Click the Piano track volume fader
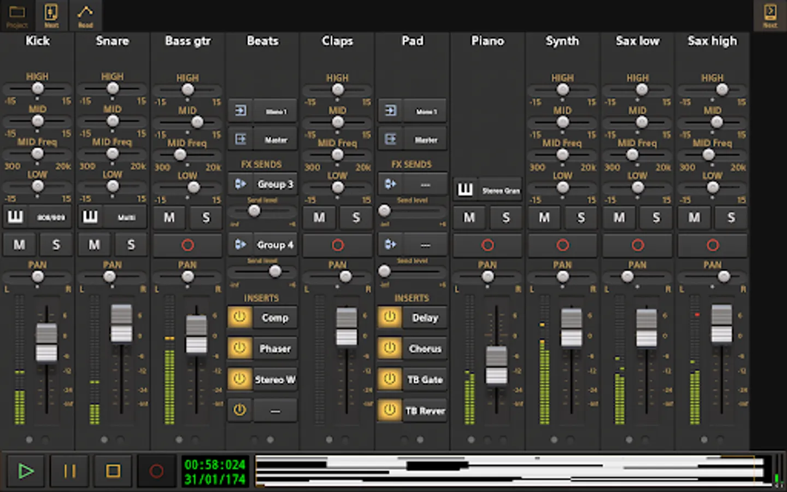The image size is (787, 492). click(x=496, y=365)
